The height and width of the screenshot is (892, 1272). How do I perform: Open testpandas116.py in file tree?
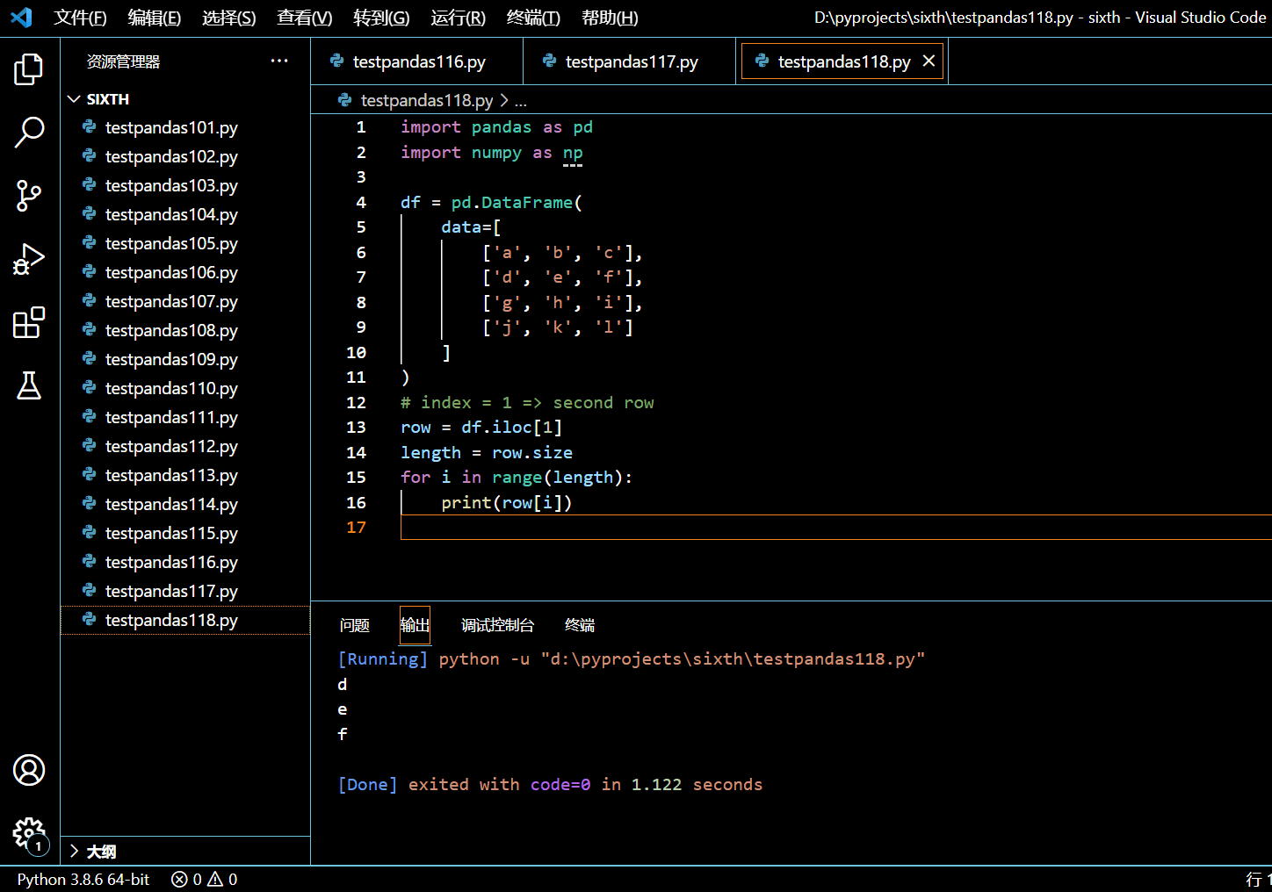(x=185, y=562)
